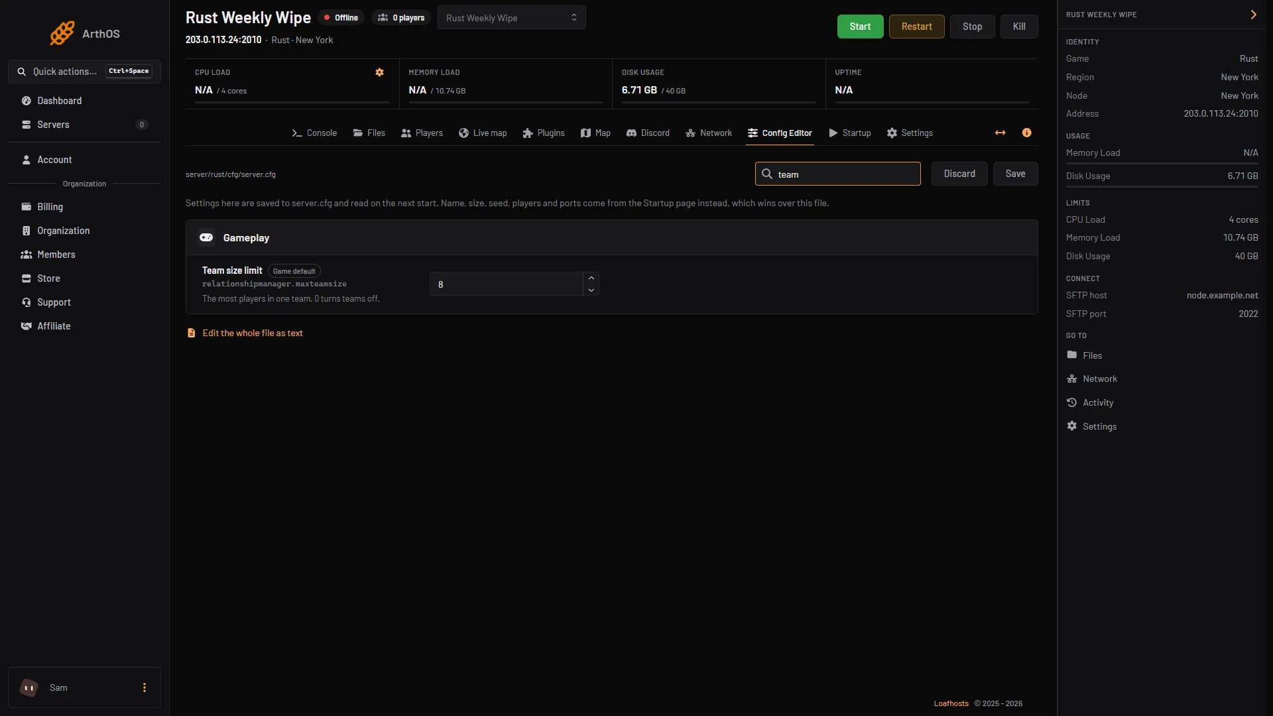Open the Rust Weekly Wipe server dropdown
1273x716 pixels.
[x=511, y=18]
